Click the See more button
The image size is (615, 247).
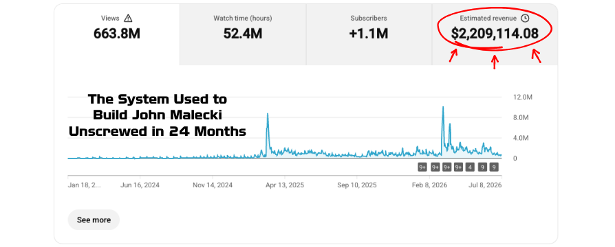pos(94,220)
